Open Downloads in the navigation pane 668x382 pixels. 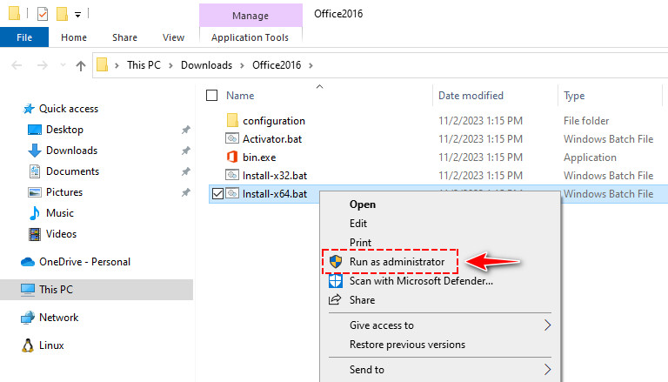[71, 151]
